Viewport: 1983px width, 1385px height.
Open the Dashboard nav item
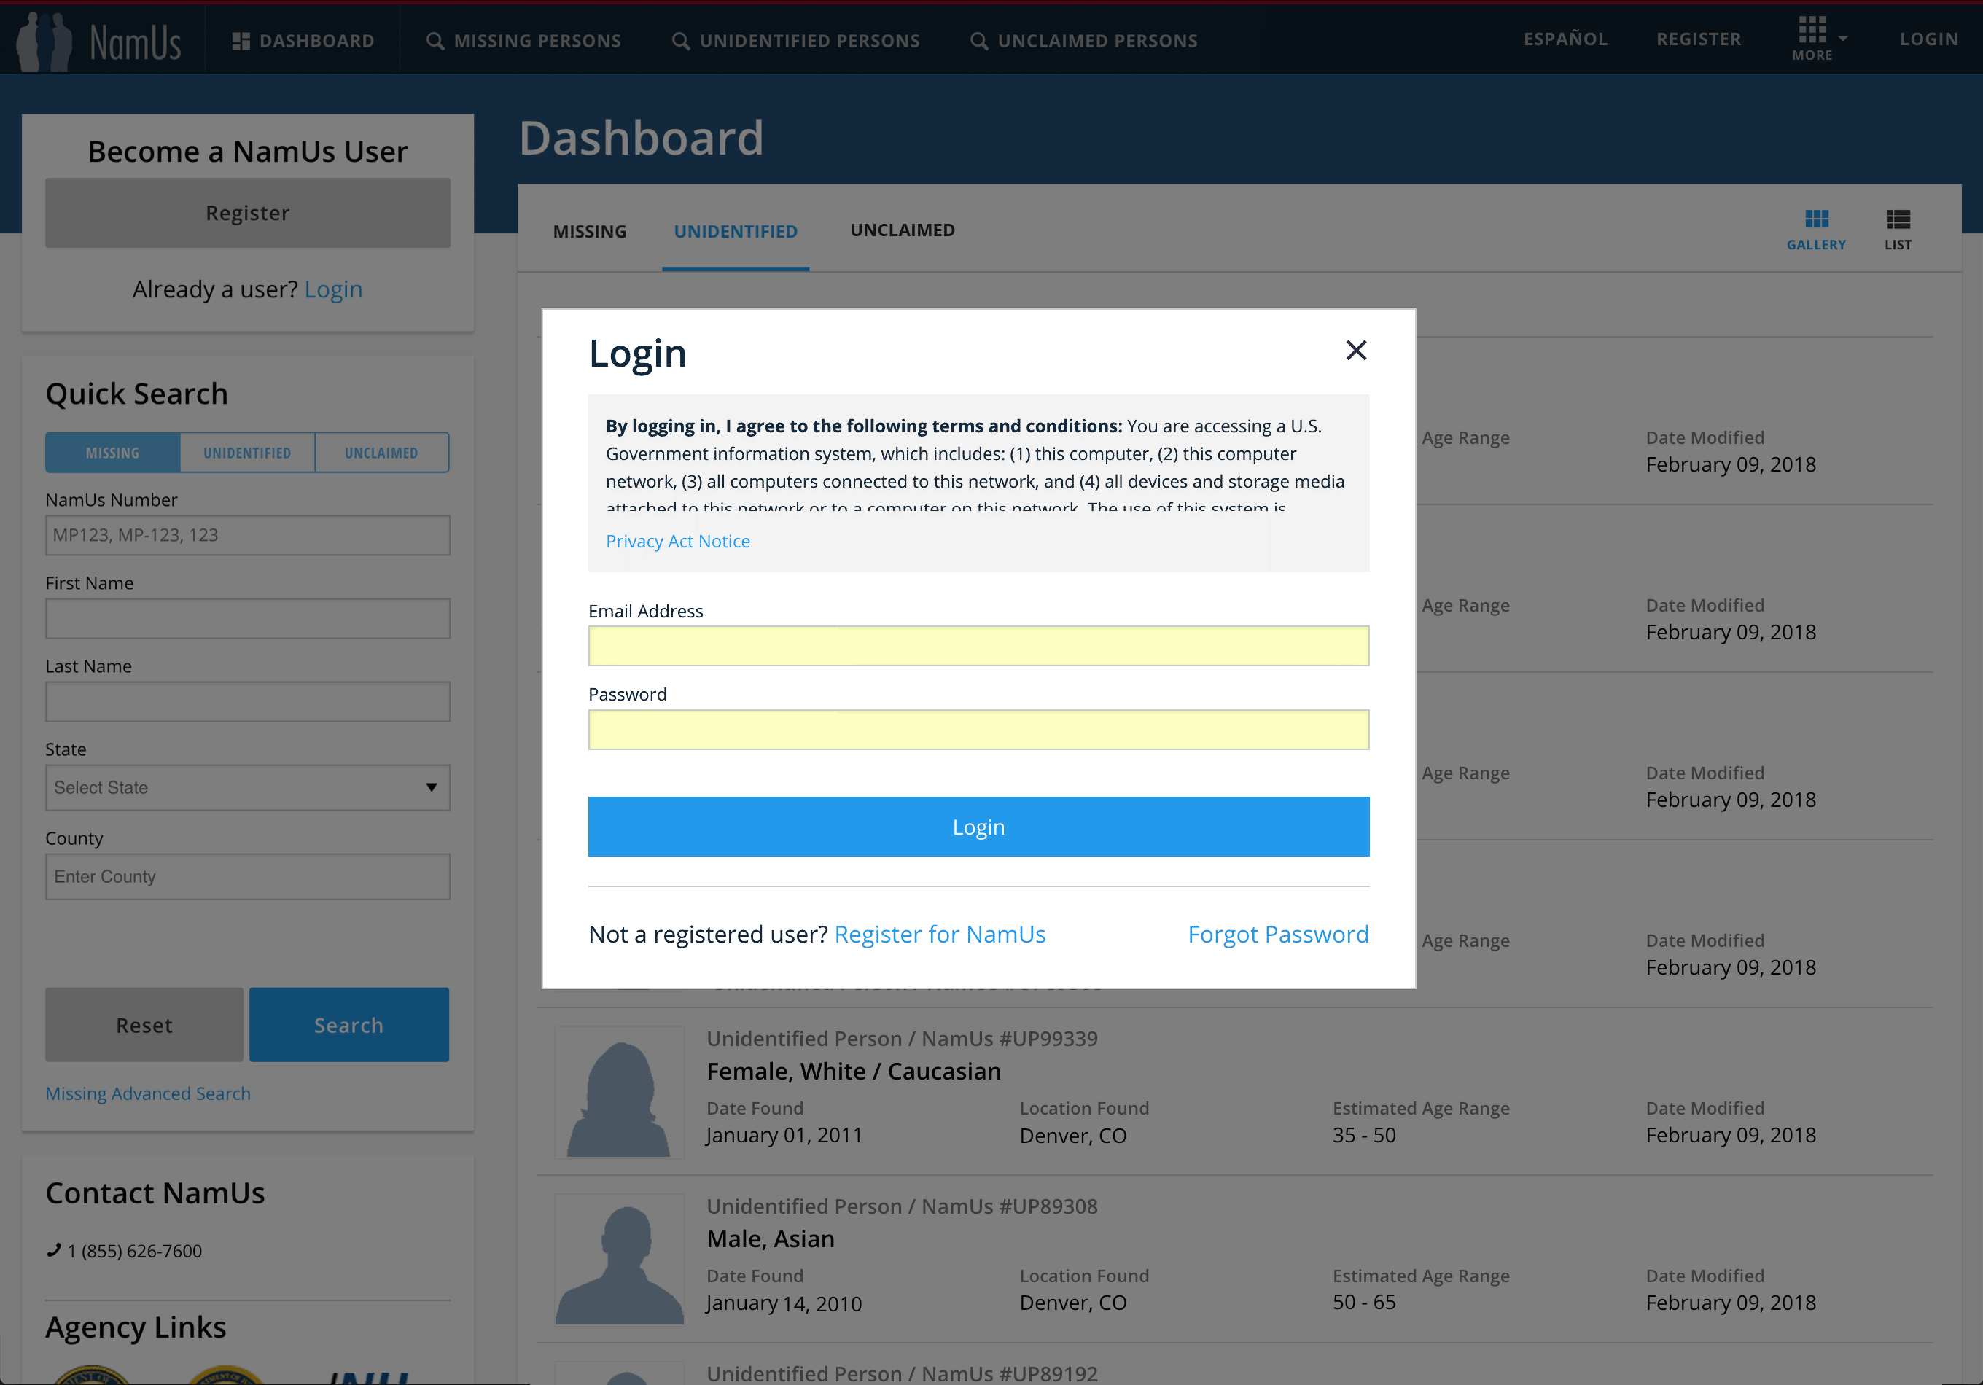[303, 41]
